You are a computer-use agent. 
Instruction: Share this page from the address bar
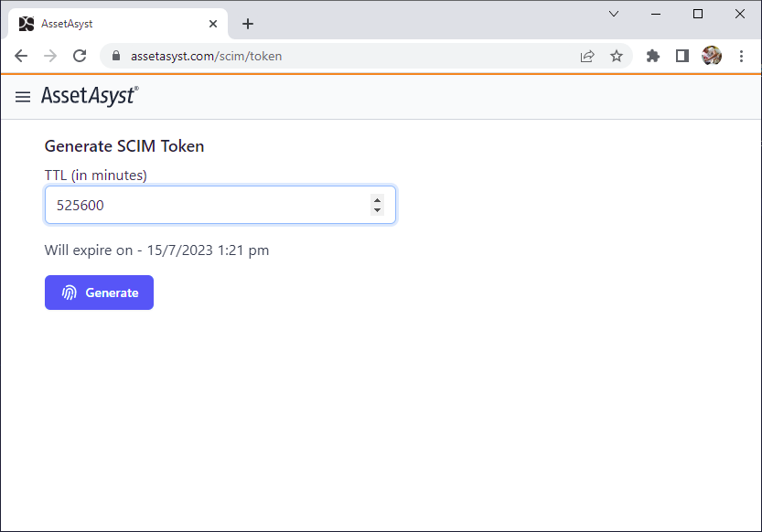click(x=587, y=57)
